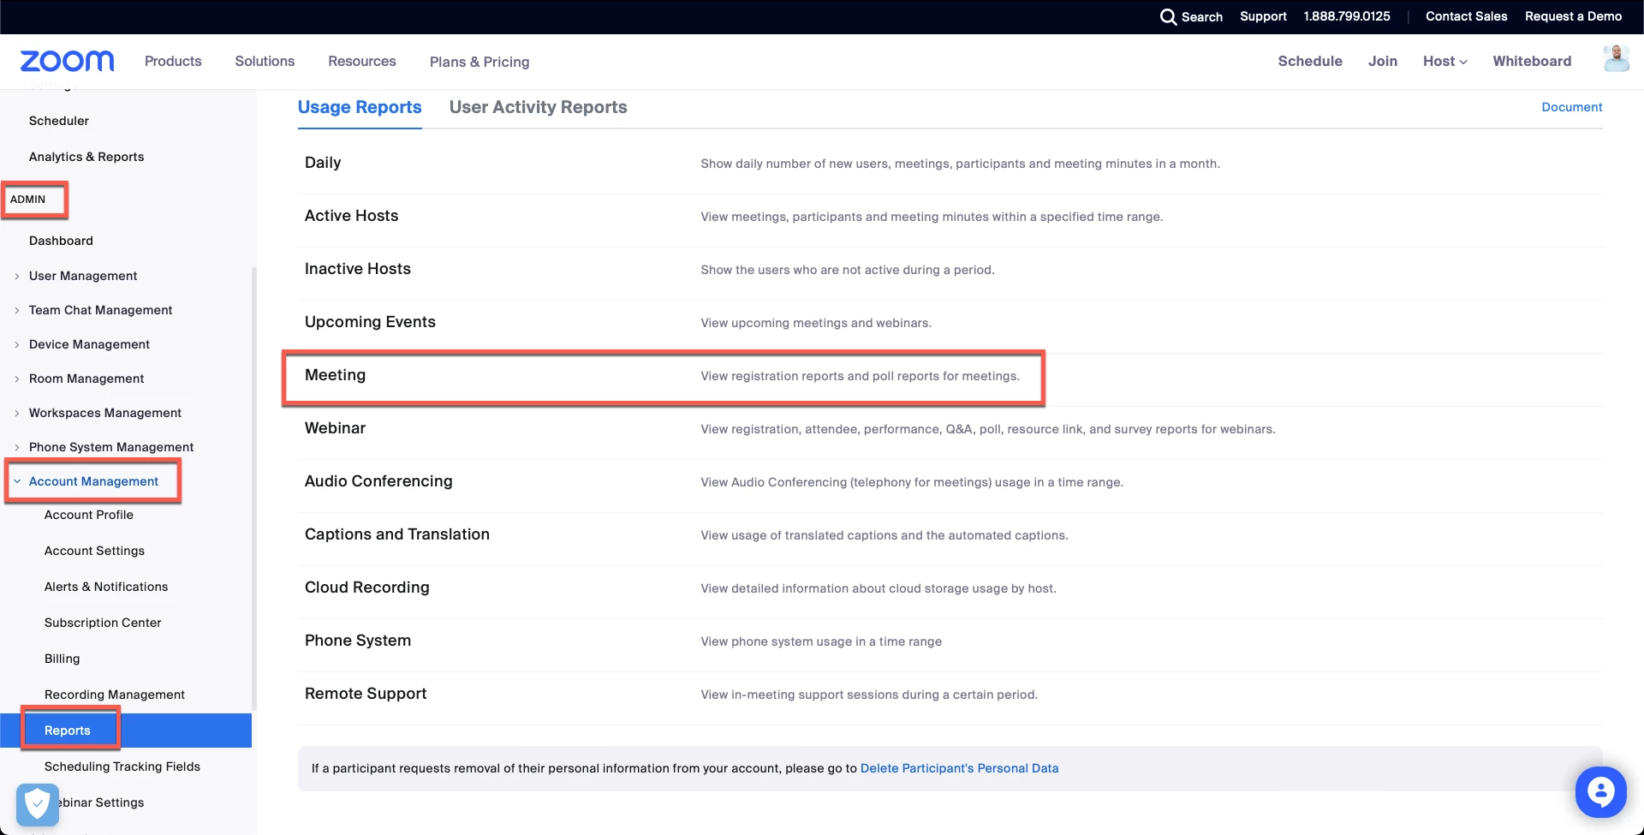
Task: Open Whiteboard
Action: coord(1532,61)
